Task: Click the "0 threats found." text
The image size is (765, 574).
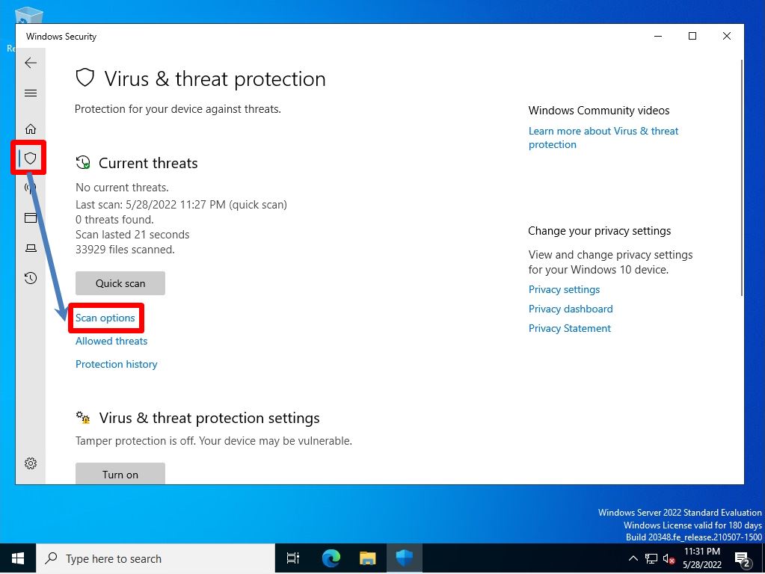Action: [114, 220]
